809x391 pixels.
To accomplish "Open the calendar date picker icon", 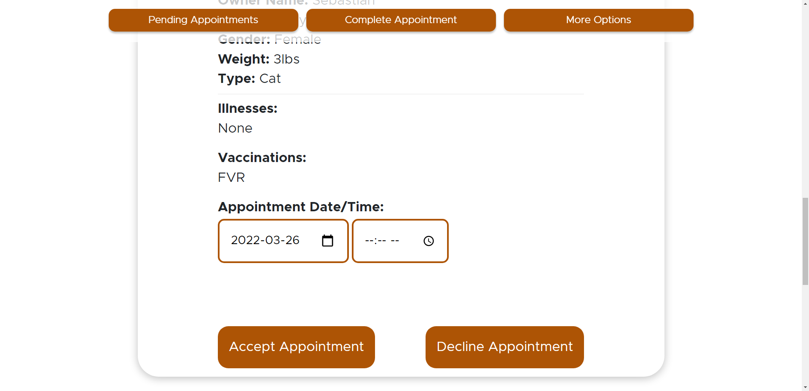I will (327, 241).
